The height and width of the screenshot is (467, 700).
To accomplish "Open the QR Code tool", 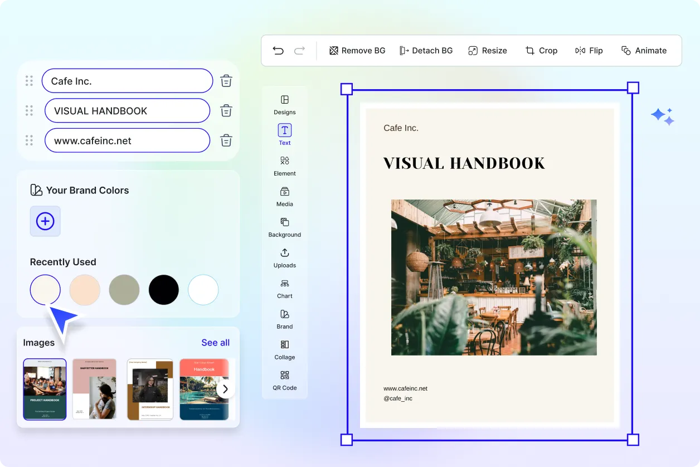I will click(285, 380).
